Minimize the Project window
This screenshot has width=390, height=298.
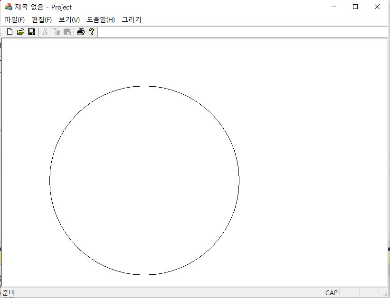coord(334,7)
